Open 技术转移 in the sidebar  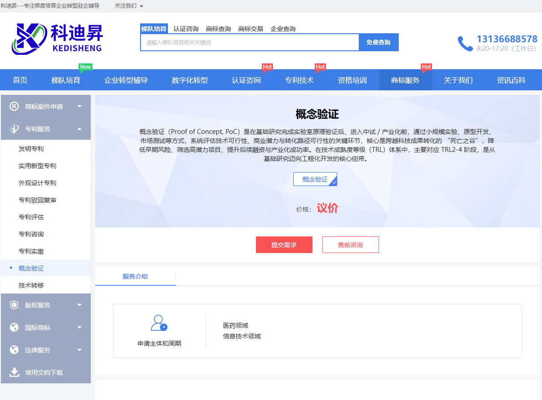click(31, 285)
